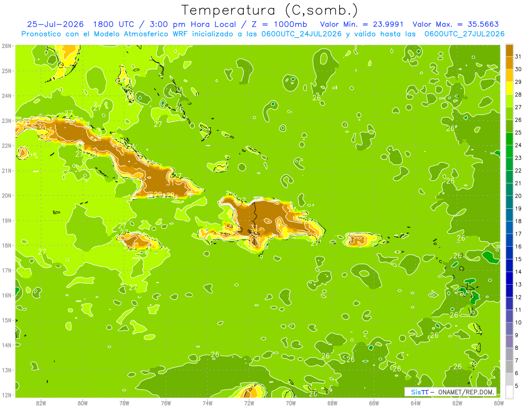The height and width of the screenshot is (409, 530).
Task: Click the legend value 31
Action: 518,56
